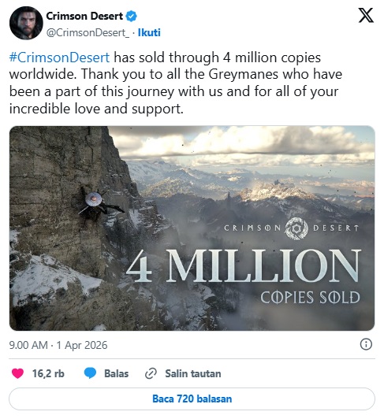The height and width of the screenshot is (419, 384).
Task: Click the 16,2 rb like count
Action: click(x=48, y=373)
